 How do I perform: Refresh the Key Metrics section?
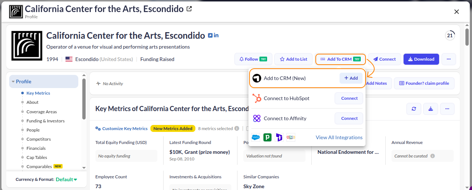pos(413,109)
